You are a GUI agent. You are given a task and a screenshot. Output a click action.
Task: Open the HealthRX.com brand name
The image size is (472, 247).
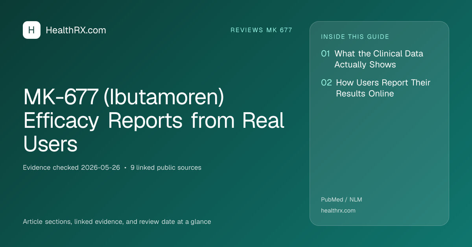(76, 30)
